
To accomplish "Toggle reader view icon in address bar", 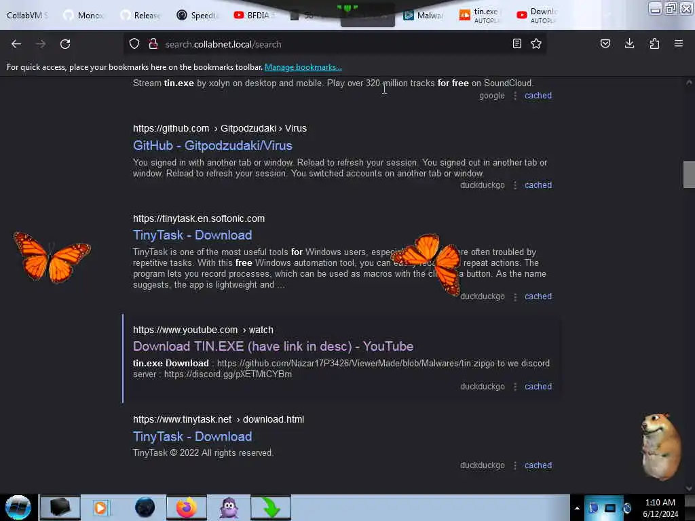I will coord(516,44).
